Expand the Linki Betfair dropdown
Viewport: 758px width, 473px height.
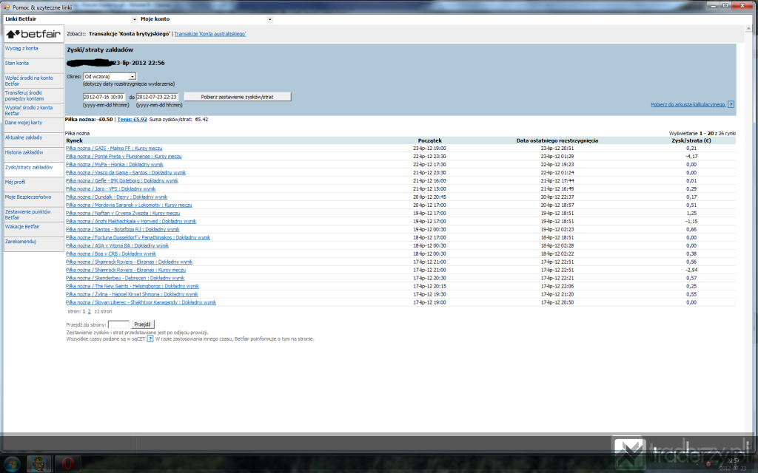[134, 19]
